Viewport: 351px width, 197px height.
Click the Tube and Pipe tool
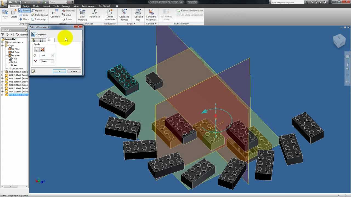click(x=138, y=15)
